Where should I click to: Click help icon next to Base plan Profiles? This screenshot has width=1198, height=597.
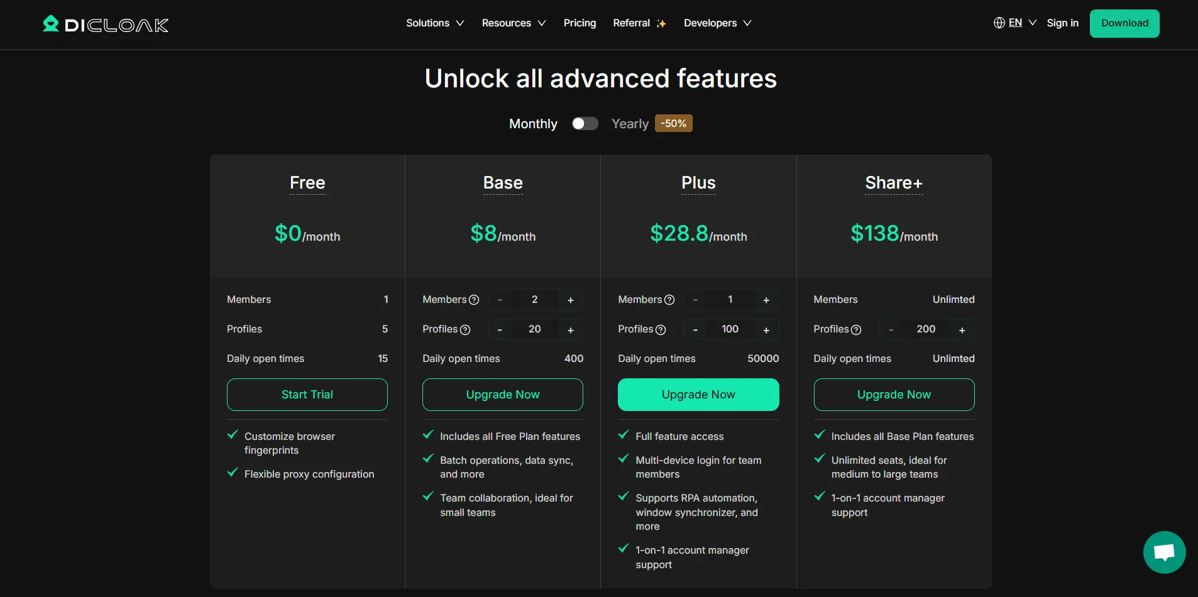[x=465, y=330]
